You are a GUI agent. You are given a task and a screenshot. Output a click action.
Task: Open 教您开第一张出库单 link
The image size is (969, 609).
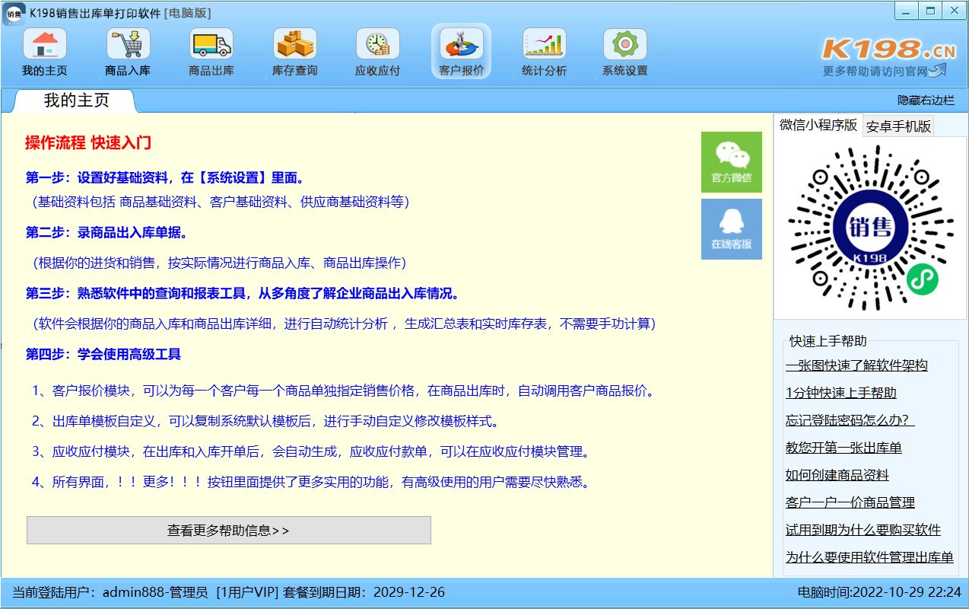pos(844,448)
